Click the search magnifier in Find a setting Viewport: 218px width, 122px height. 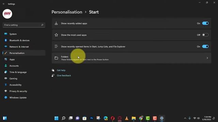tap(42, 25)
